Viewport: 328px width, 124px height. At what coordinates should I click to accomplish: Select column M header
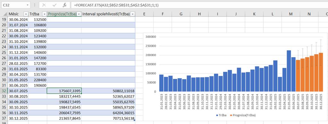291,14
